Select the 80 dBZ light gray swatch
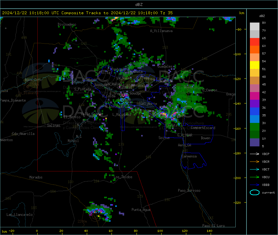Image resolution: width=278 pixels, height=235 pixels. (255, 27)
